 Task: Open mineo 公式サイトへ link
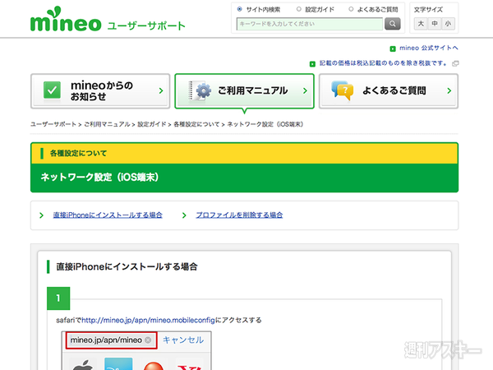[x=429, y=48]
